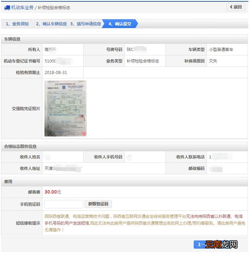Screen dimensions: 250x254
Task: Click the 短信接收提示 warning paragraph
Action: point(145,223)
